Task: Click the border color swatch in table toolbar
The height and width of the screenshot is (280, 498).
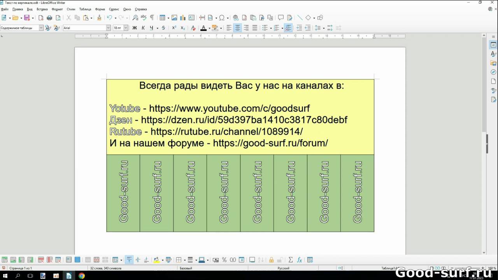Action: click(x=202, y=260)
